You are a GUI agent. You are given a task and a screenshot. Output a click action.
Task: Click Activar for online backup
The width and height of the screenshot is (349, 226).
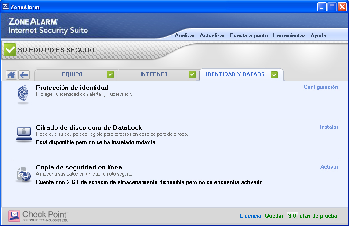coord(329,167)
